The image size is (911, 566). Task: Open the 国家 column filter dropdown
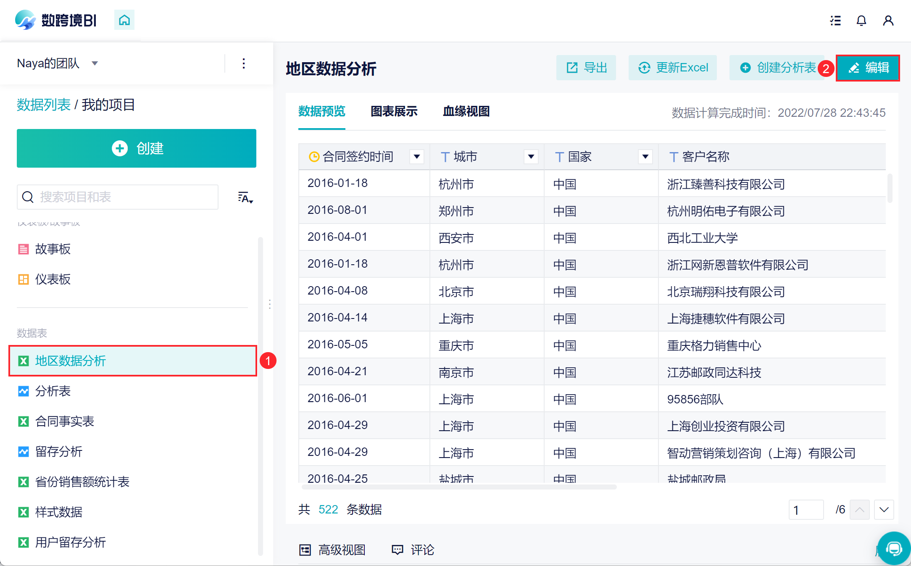tap(645, 157)
